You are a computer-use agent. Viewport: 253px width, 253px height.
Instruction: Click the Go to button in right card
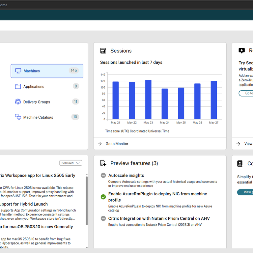coord(246,93)
